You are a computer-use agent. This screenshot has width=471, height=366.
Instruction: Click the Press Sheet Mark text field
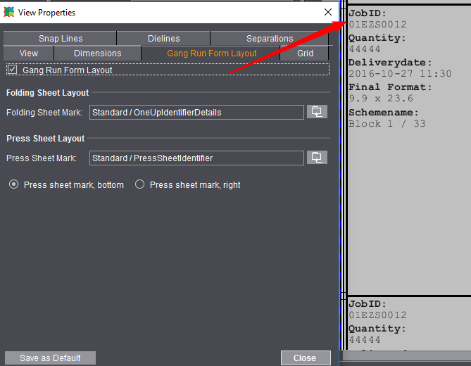pyautogui.click(x=196, y=158)
